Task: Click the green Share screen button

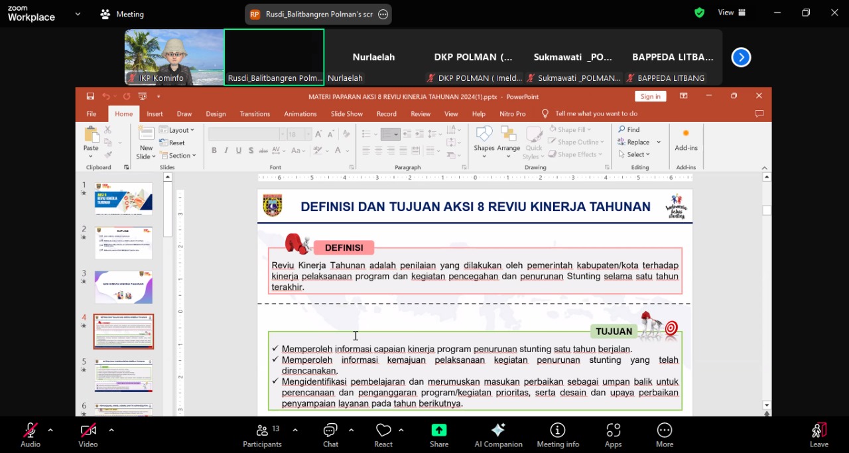Action: pos(439,435)
